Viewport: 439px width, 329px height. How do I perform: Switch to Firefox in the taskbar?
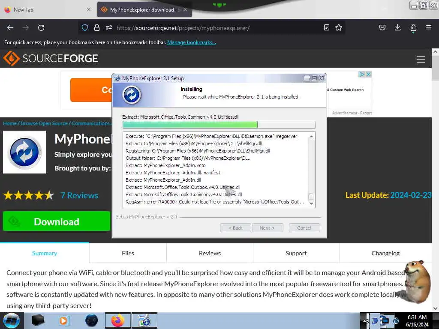pos(118,320)
